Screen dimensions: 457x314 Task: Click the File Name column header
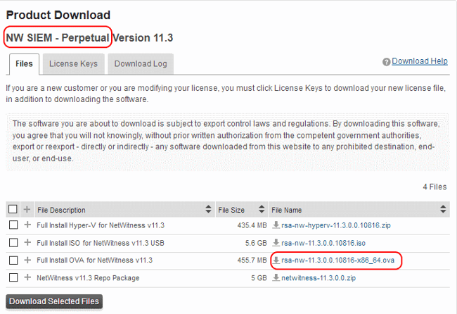pos(359,210)
